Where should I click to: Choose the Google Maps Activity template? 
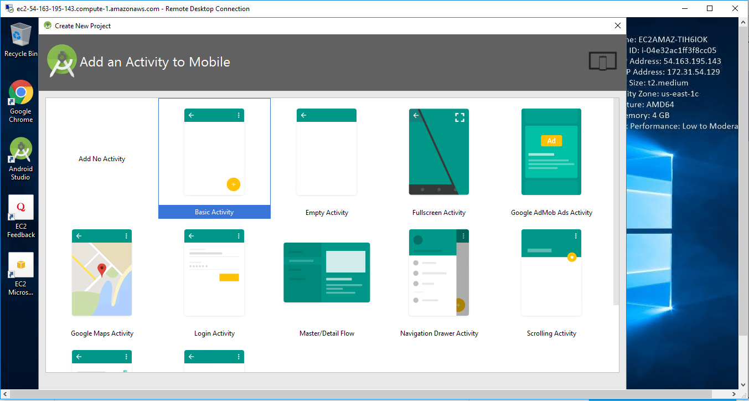point(102,273)
